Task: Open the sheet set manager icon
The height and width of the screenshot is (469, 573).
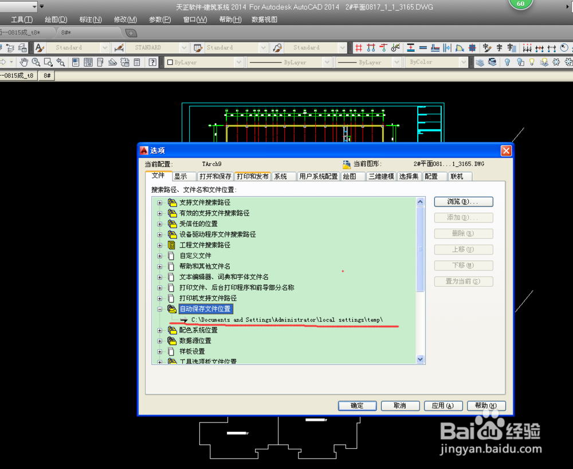Action: [x=112, y=62]
